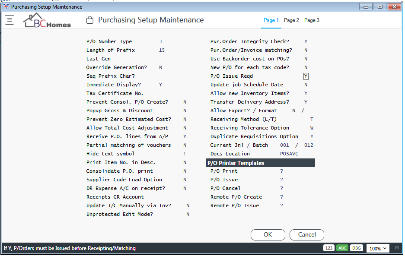Click the P/O Print template question mark

[281, 171]
